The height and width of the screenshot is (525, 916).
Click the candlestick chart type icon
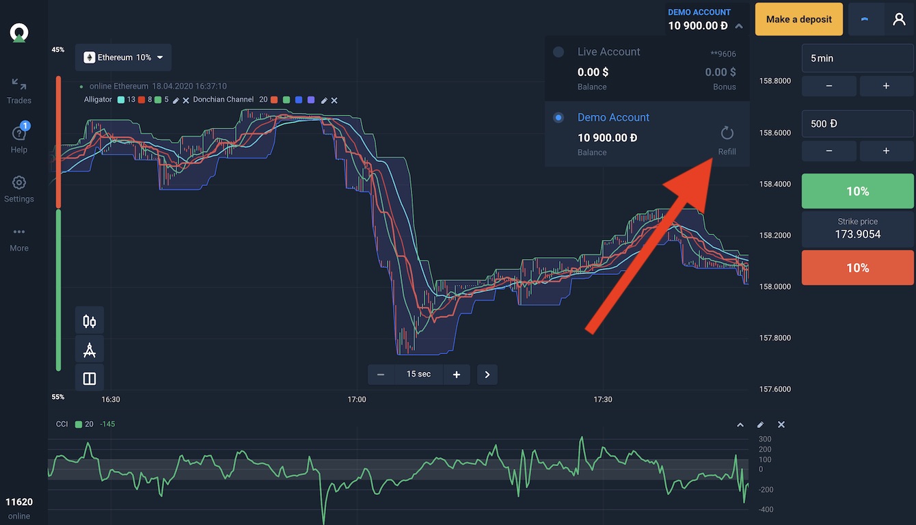(x=90, y=321)
